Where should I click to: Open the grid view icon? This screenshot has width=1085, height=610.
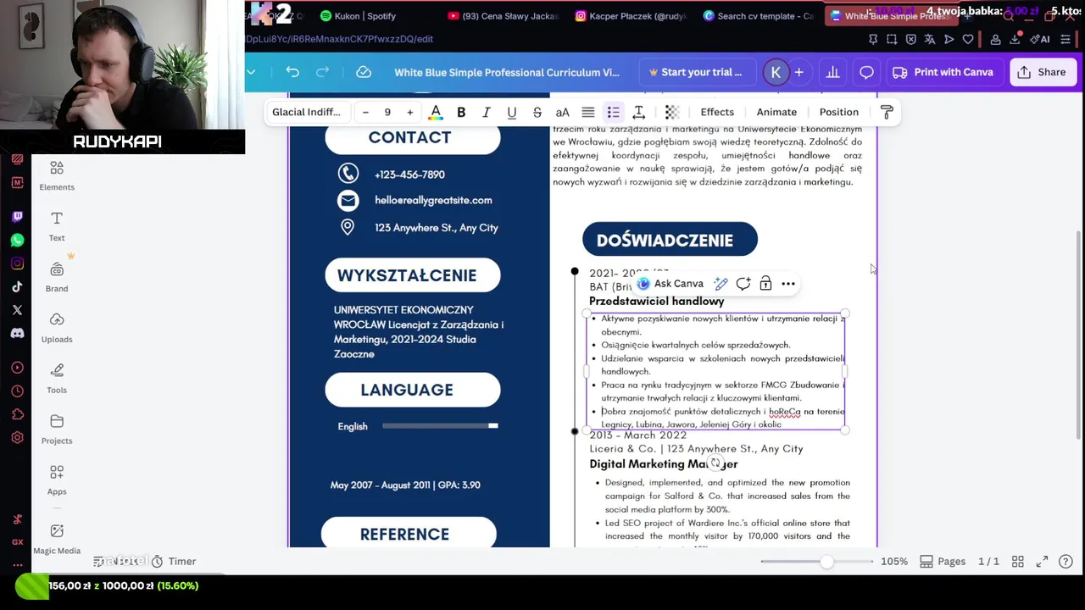(1018, 562)
